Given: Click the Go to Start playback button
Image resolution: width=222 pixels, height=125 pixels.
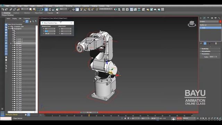Looking at the screenshot, I should 198,118.
